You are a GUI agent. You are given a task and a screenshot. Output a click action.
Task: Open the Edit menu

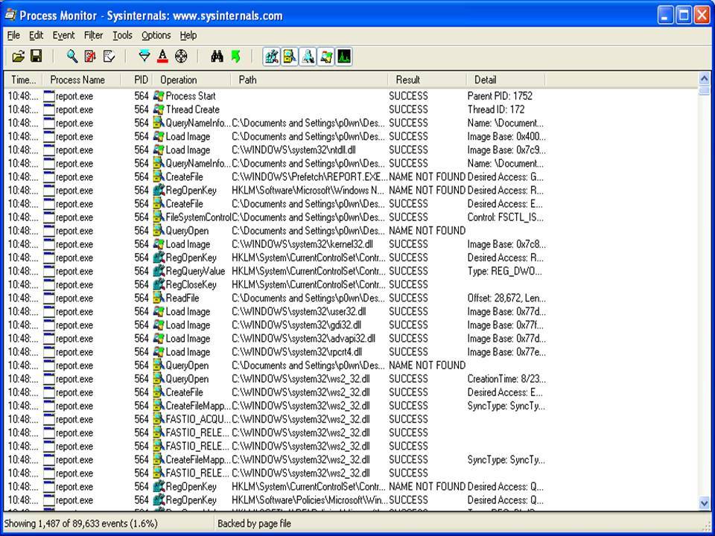pos(36,35)
